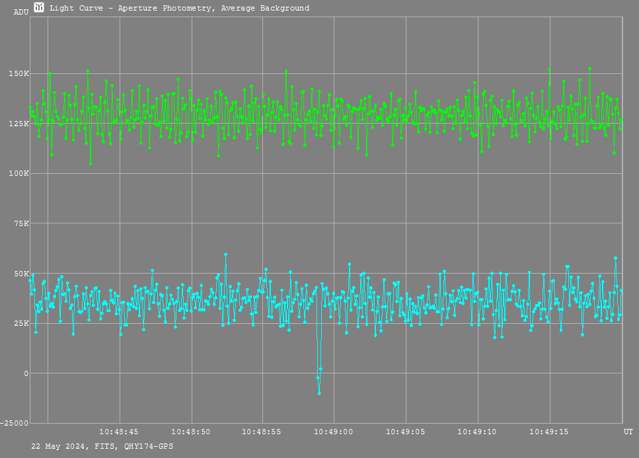Click the 25K y-axis label
639x458 pixels.
click(x=22, y=324)
